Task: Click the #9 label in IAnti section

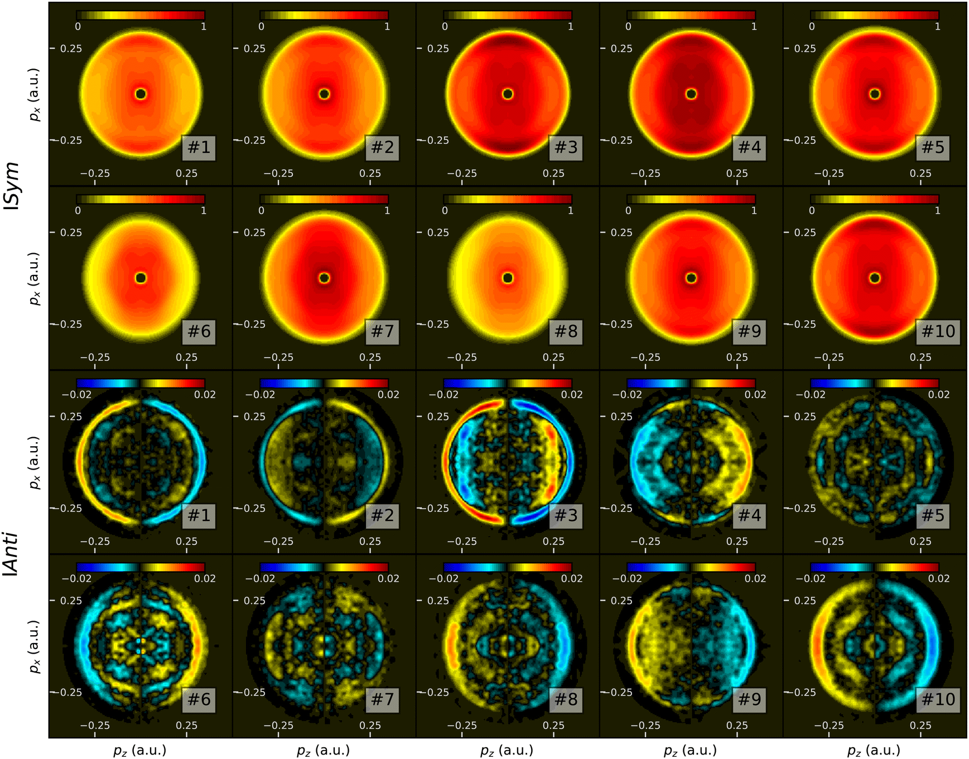Action: [749, 699]
